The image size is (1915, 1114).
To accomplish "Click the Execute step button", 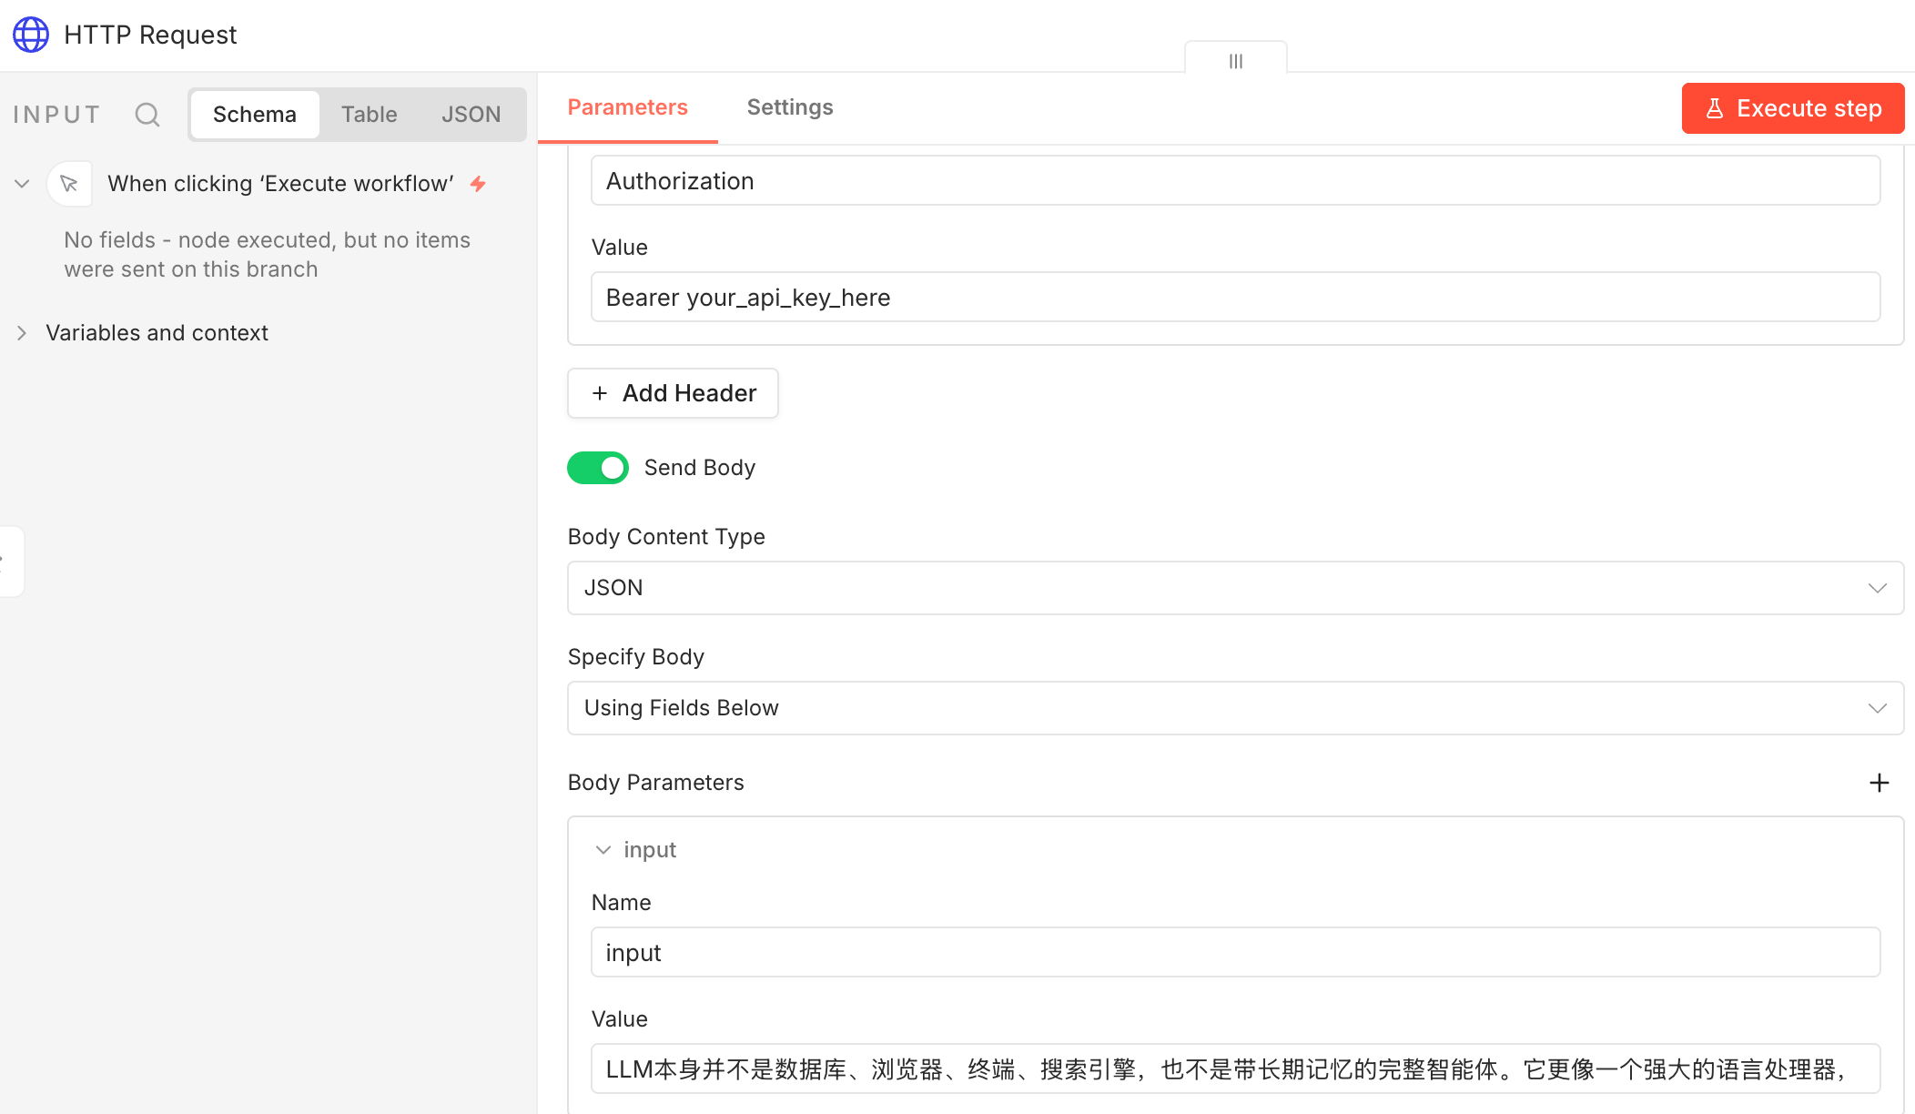I will point(1793,108).
